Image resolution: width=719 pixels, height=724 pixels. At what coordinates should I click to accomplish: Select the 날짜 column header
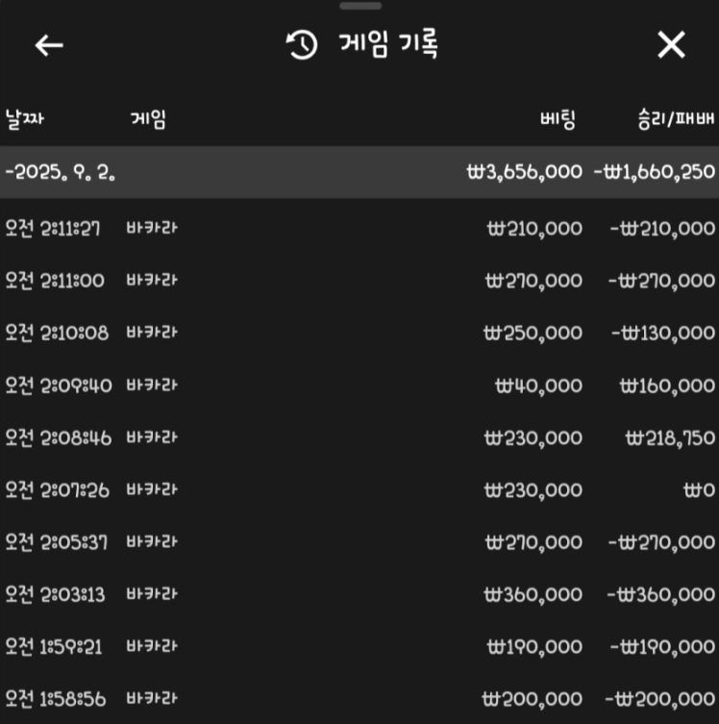(24, 119)
